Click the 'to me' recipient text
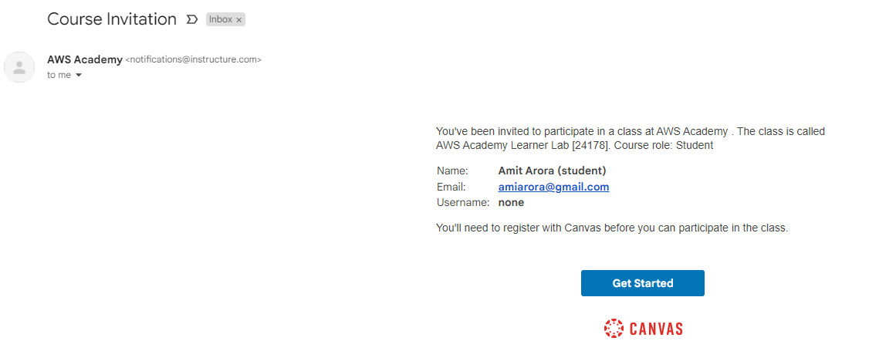The width and height of the screenshot is (869, 358). pyautogui.click(x=58, y=75)
